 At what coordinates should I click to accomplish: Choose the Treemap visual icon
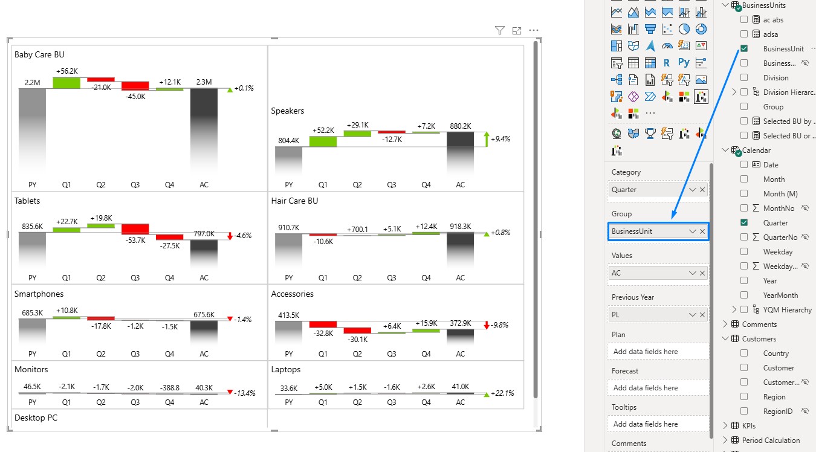pos(617,45)
